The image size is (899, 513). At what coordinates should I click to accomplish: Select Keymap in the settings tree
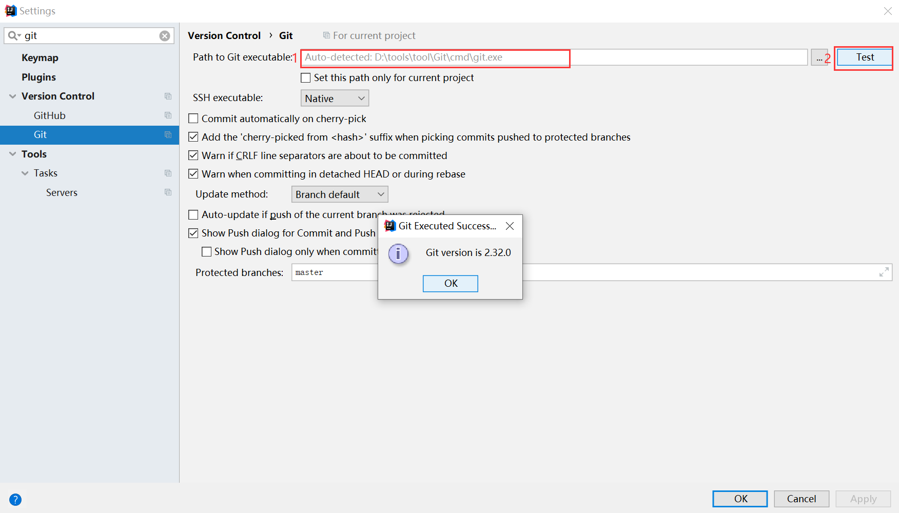(40, 58)
